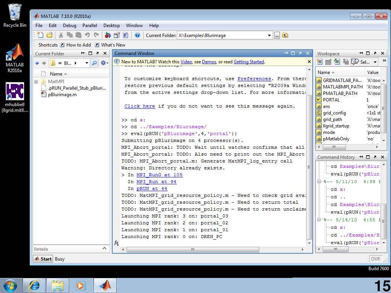Open the Desktop menu

[x=111, y=26]
